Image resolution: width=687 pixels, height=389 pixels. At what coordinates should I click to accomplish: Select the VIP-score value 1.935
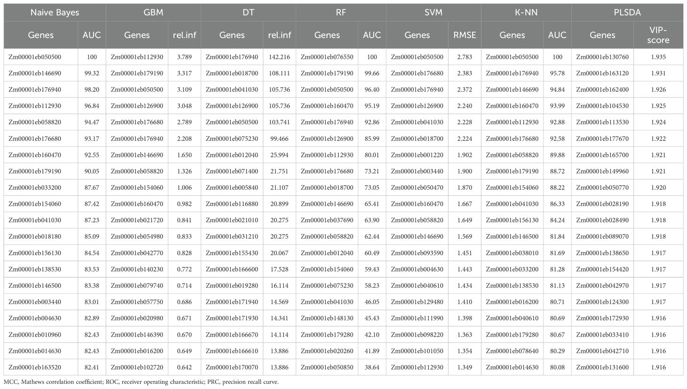point(658,57)
